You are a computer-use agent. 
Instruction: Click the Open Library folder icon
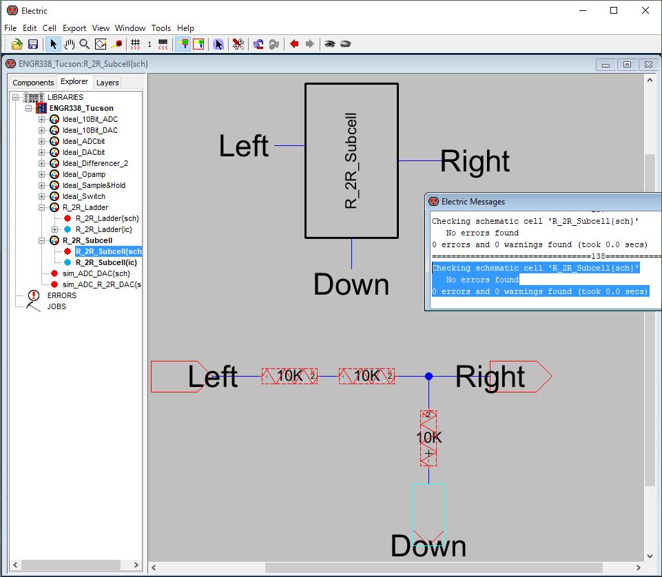pyautogui.click(x=17, y=44)
